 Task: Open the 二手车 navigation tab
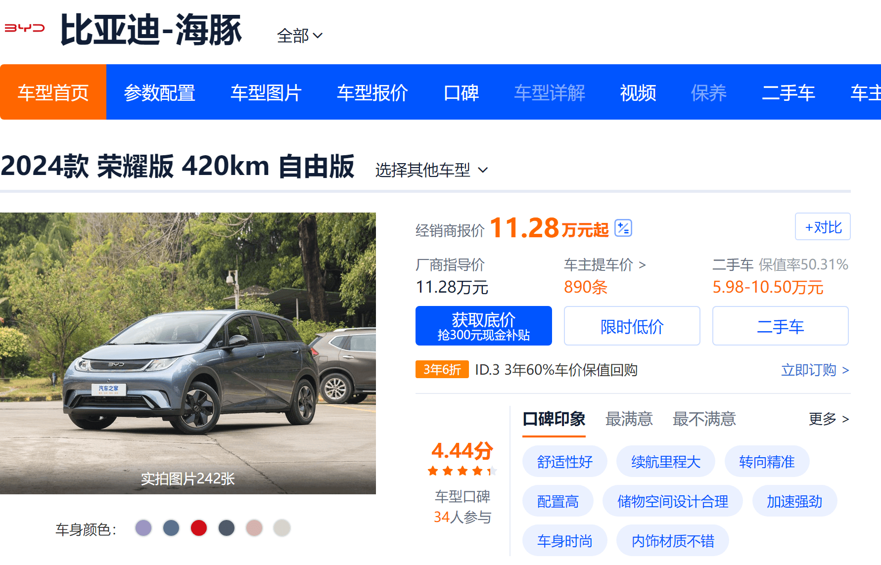tap(788, 92)
